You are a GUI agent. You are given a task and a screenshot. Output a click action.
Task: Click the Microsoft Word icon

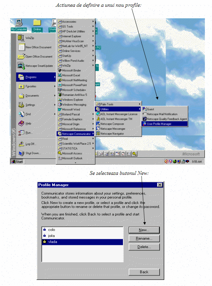(60, 109)
